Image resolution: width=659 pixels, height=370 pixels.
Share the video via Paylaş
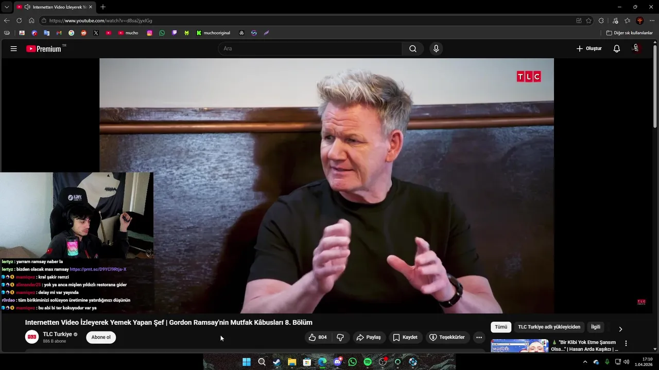369,338
